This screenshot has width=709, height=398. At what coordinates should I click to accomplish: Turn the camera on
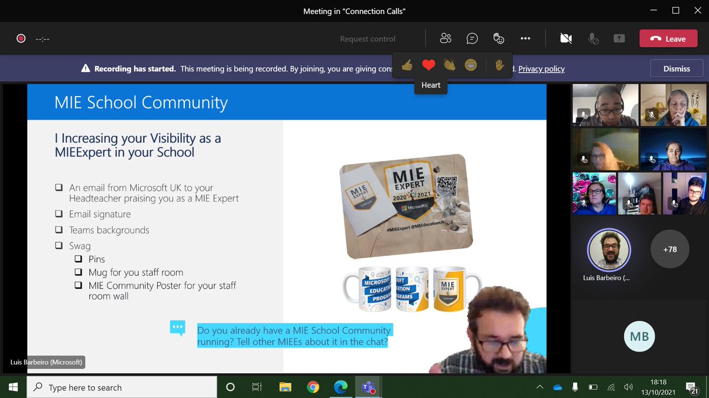[x=566, y=39]
